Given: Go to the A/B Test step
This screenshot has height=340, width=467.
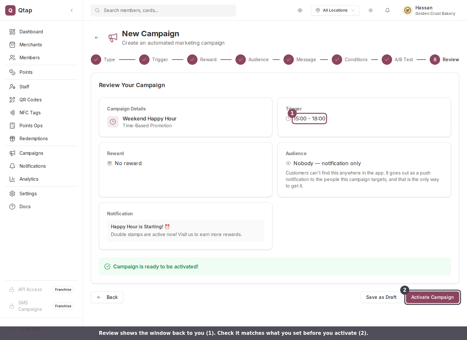Looking at the screenshot, I should coord(397,60).
